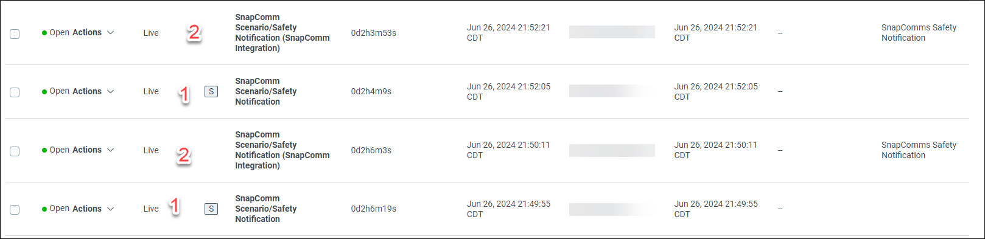Viewport: 985px width, 239px height.
Task: Open SnapComm Scenario/Safety Notification from 21:52:05
Action: (266, 91)
